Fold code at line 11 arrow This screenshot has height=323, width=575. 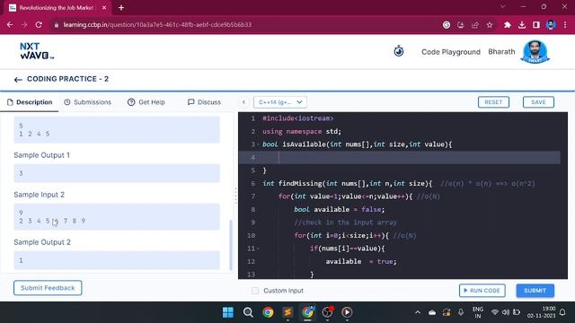point(258,249)
